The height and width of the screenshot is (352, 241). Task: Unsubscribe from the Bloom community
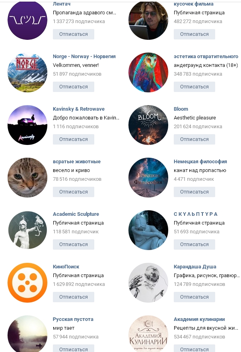[194, 139]
